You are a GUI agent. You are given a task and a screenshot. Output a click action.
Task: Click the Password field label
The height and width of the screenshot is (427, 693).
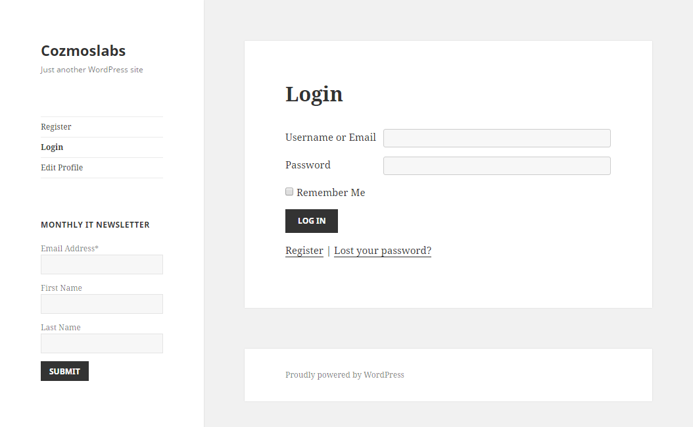(x=308, y=164)
